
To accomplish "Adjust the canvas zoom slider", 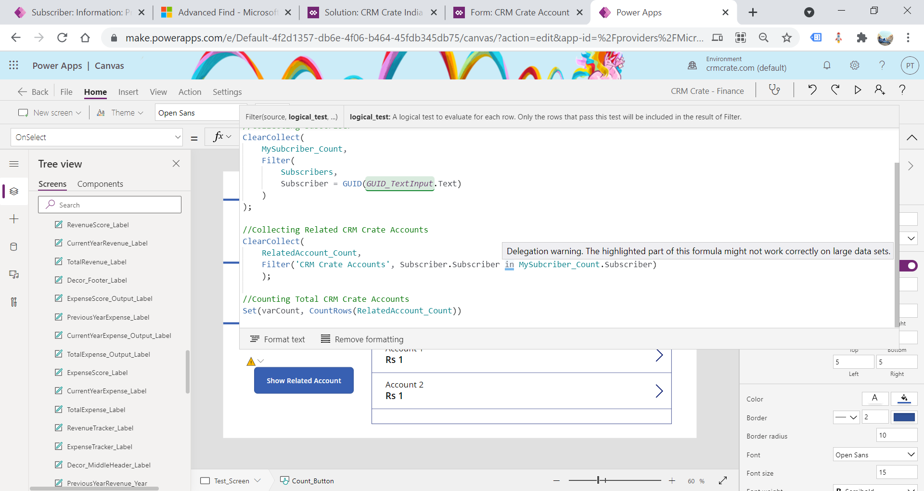I will [599, 480].
